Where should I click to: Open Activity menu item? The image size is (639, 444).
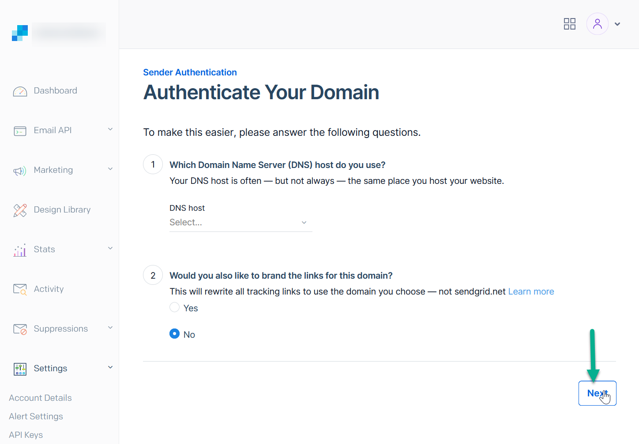tap(49, 289)
